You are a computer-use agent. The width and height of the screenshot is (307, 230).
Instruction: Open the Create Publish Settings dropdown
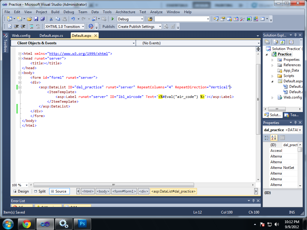point(160,26)
